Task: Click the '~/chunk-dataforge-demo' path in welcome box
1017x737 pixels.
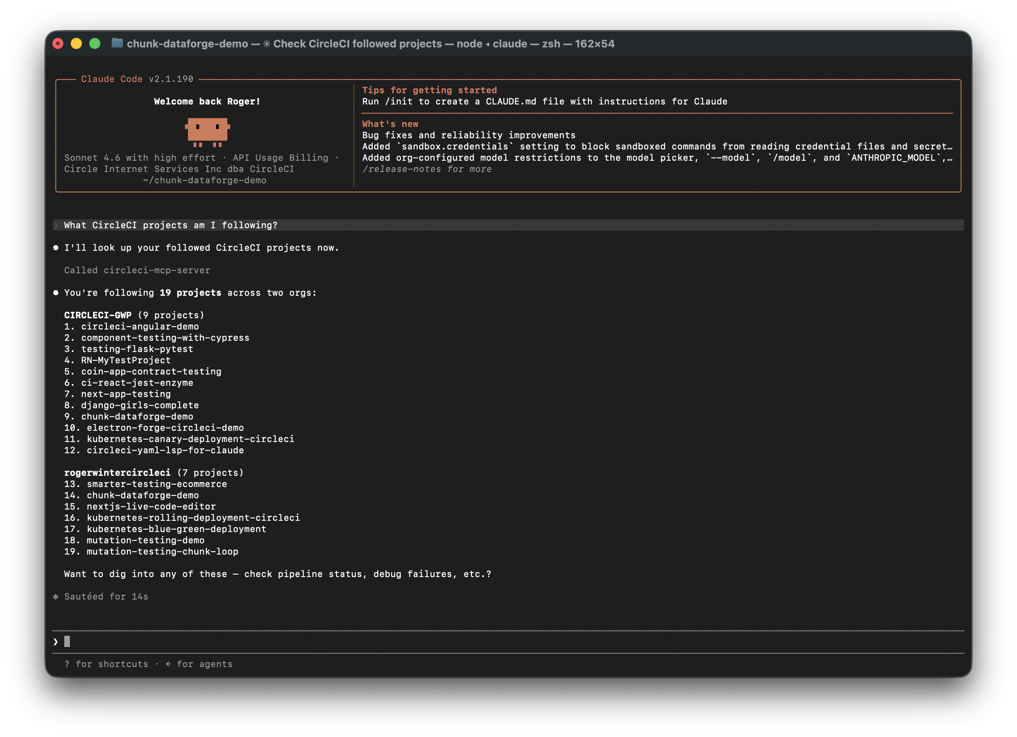Action: (x=204, y=180)
